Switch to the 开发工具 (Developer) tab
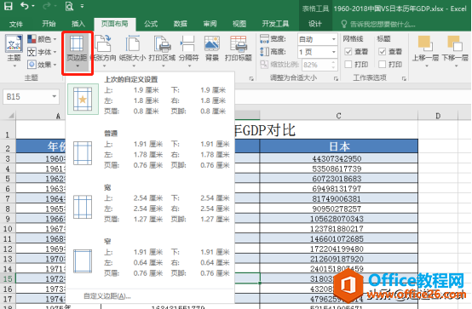The height and width of the screenshot is (309, 472). click(275, 24)
